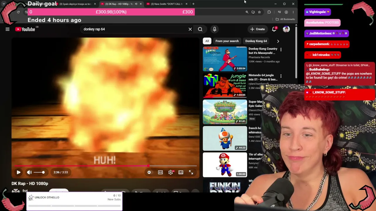
Task: Mute the DK Rap tab audio
Action: 136,4
